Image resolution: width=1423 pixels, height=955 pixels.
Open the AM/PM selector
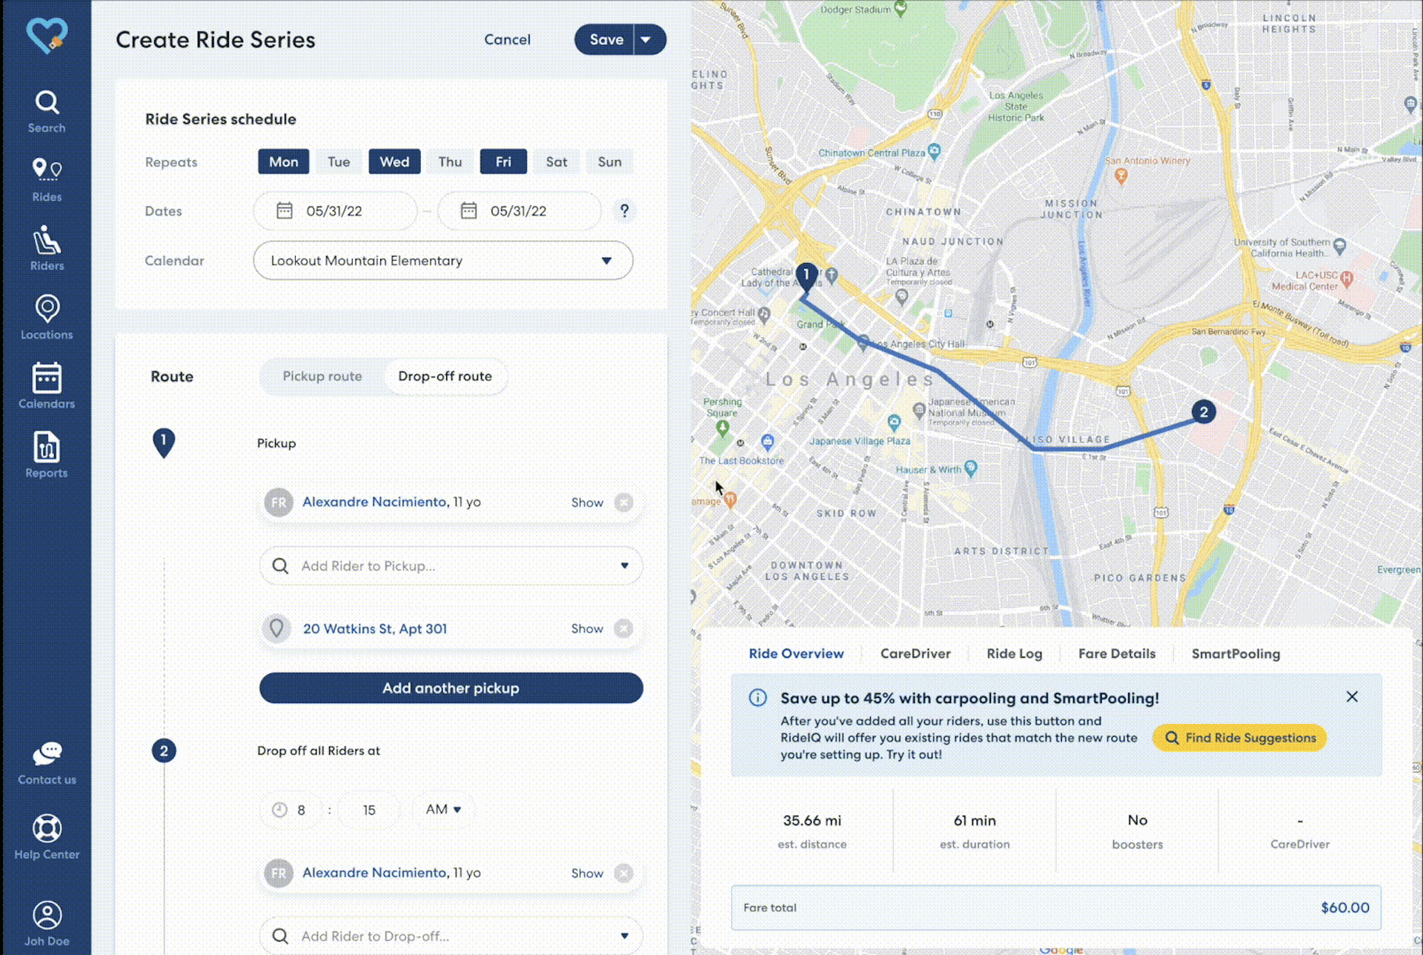(x=443, y=810)
